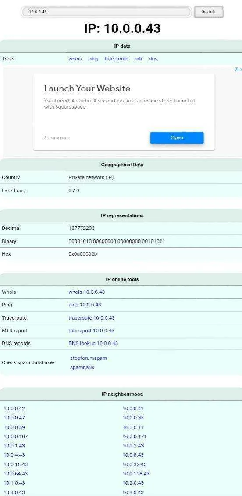Open the dns tool link in IP data
242x496 pixels.
coord(153,59)
